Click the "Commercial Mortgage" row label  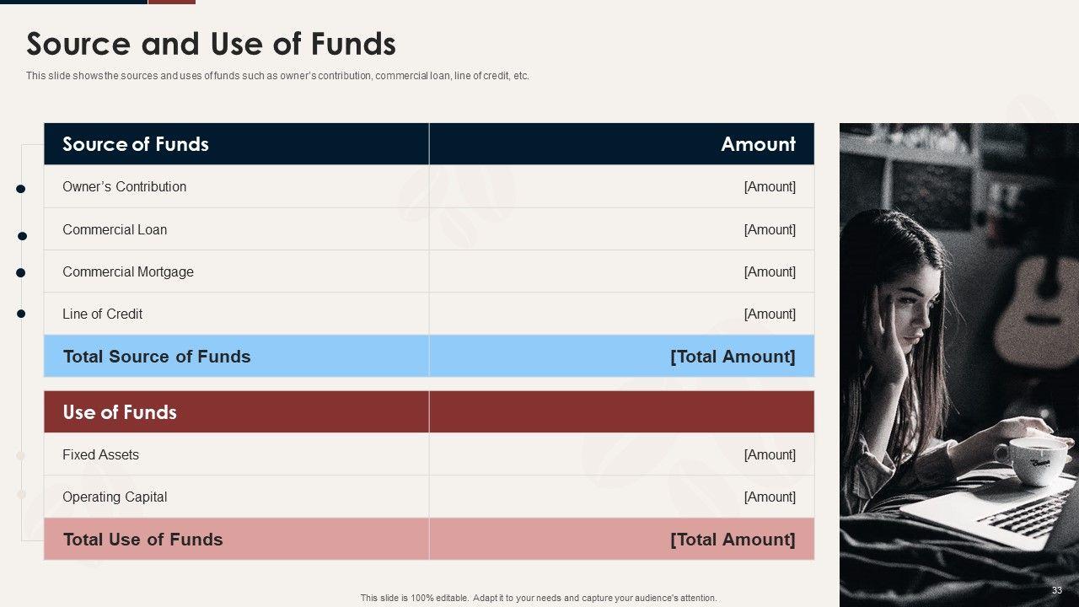pyautogui.click(x=128, y=271)
